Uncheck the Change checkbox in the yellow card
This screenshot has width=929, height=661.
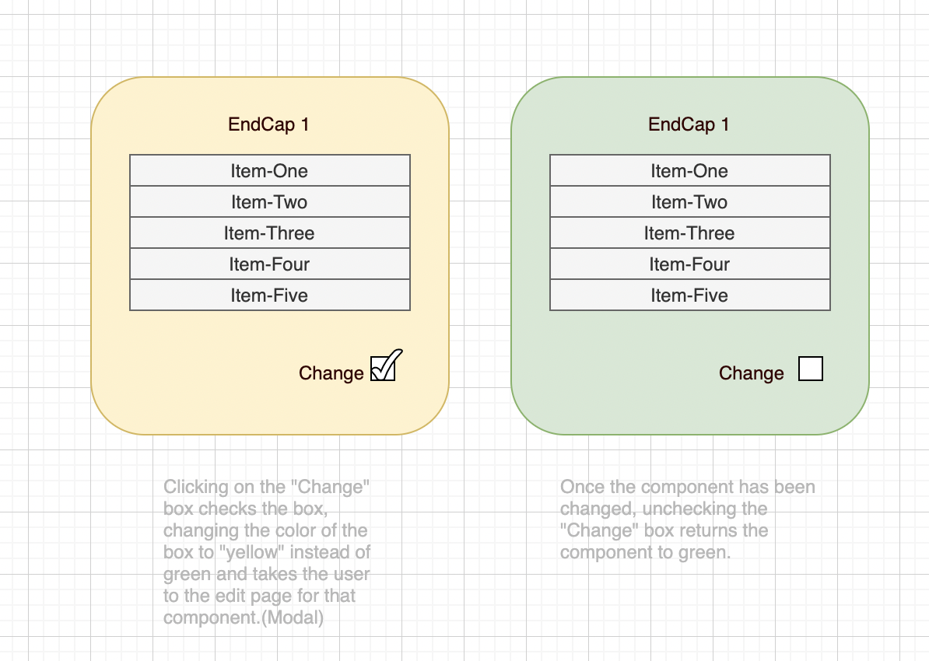click(x=384, y=369)
